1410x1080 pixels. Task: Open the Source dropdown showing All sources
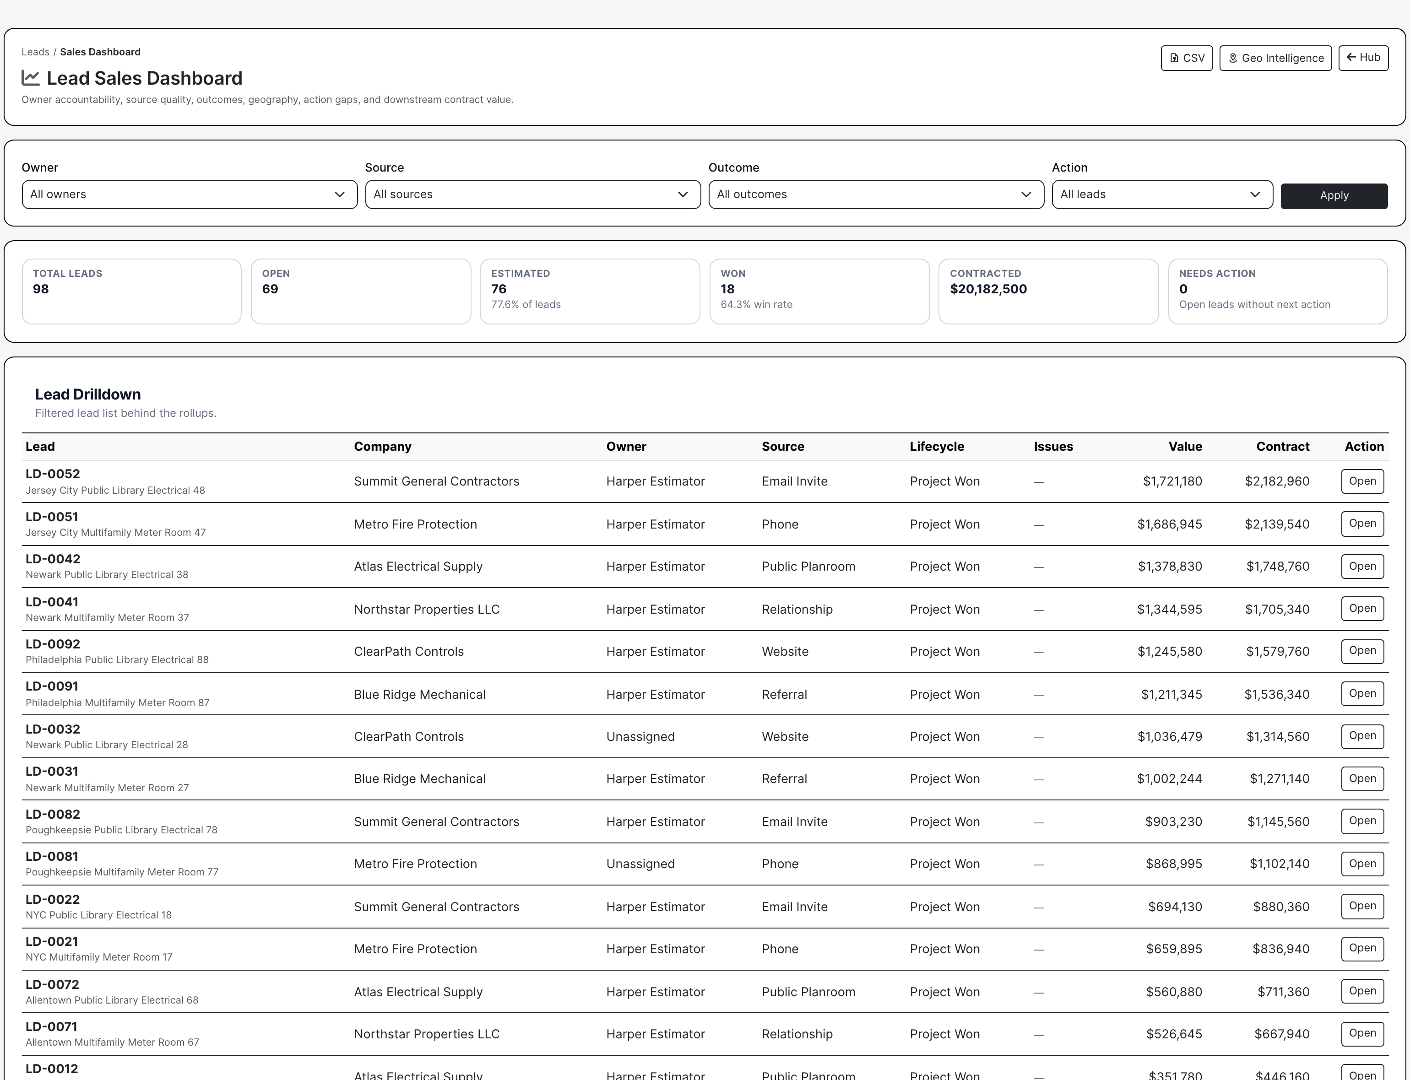(533, 194)
